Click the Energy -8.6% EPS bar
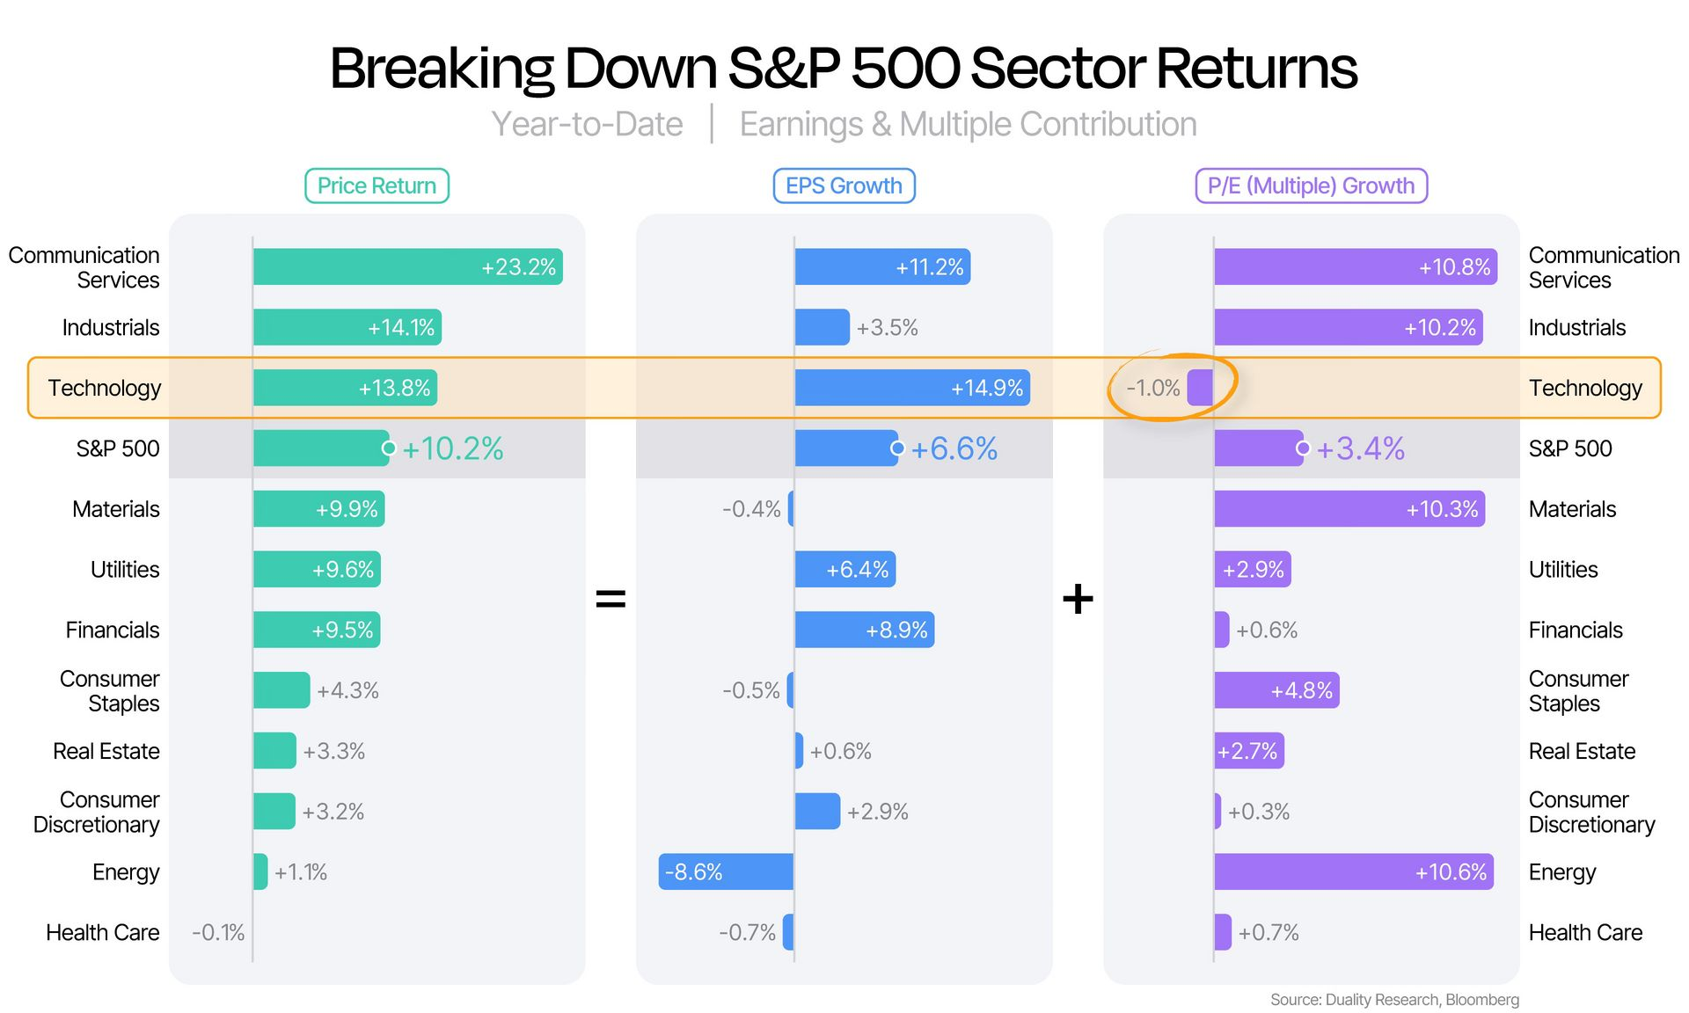Image resolution: width=1689 pixels, height=1013 pixels. point(726,871)
